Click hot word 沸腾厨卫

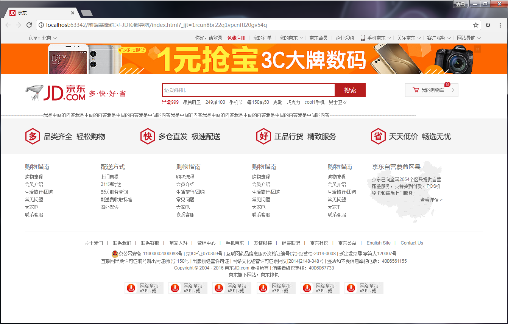coord(192,102)
